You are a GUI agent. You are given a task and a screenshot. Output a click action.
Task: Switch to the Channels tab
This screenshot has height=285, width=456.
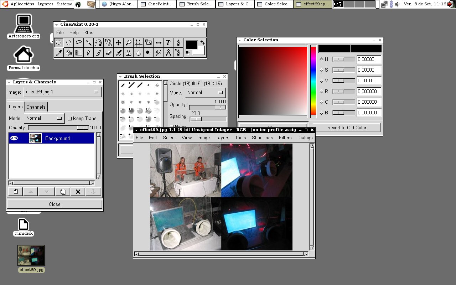(x=36, y=107)
